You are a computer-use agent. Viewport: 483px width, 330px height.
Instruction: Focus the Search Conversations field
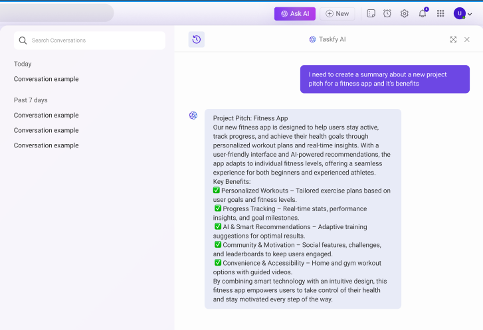click(x=90, y=41)
